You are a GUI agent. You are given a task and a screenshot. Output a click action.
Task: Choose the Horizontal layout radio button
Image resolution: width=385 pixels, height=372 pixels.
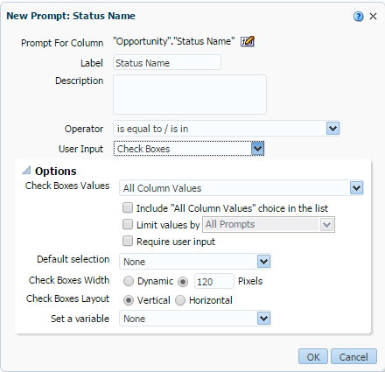click(180, 300)
